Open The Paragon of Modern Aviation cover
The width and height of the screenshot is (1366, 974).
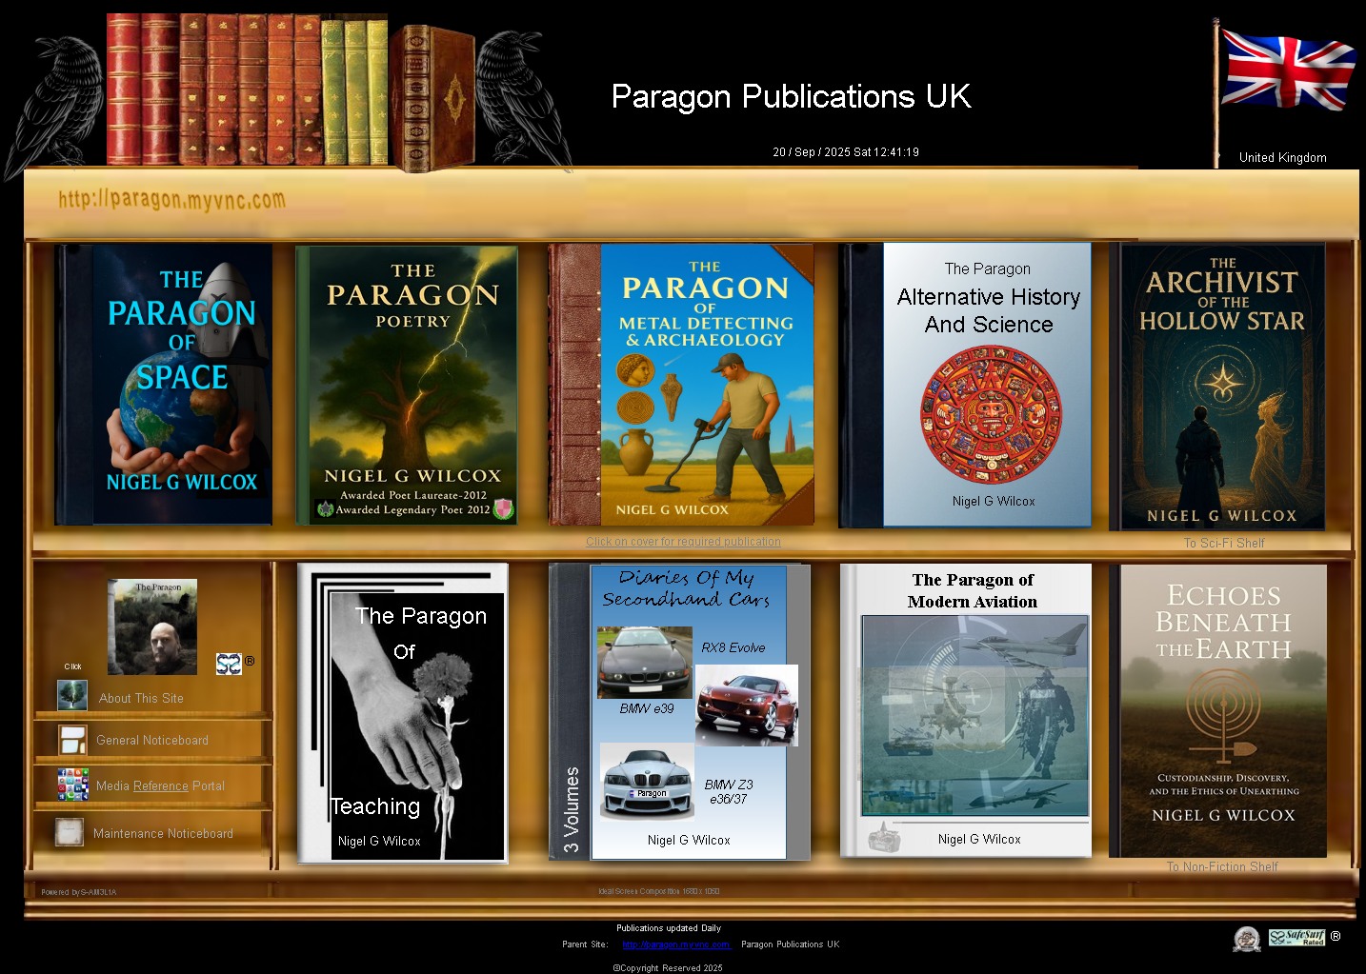point(966,710)
